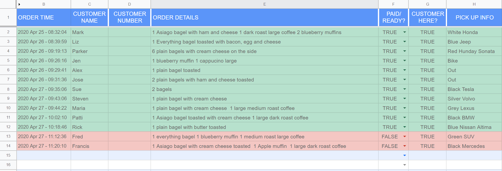Select the White Honda cell

(474, 32)
